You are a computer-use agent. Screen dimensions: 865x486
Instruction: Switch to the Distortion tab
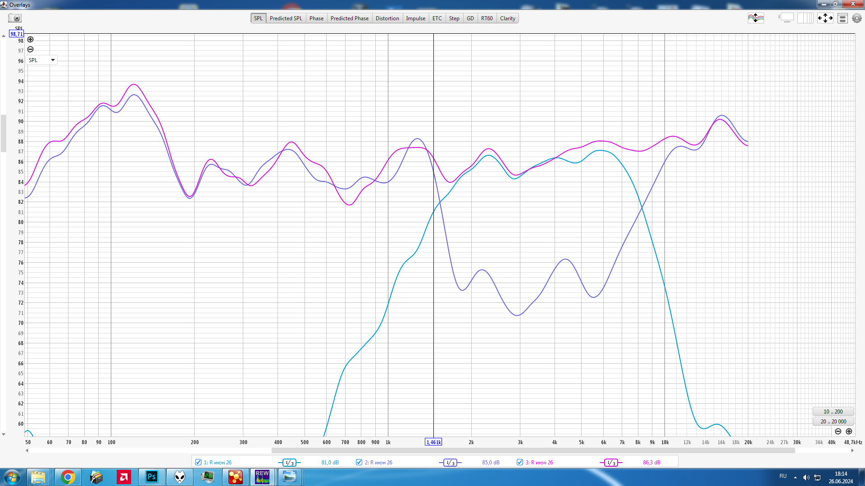point(387,18)
